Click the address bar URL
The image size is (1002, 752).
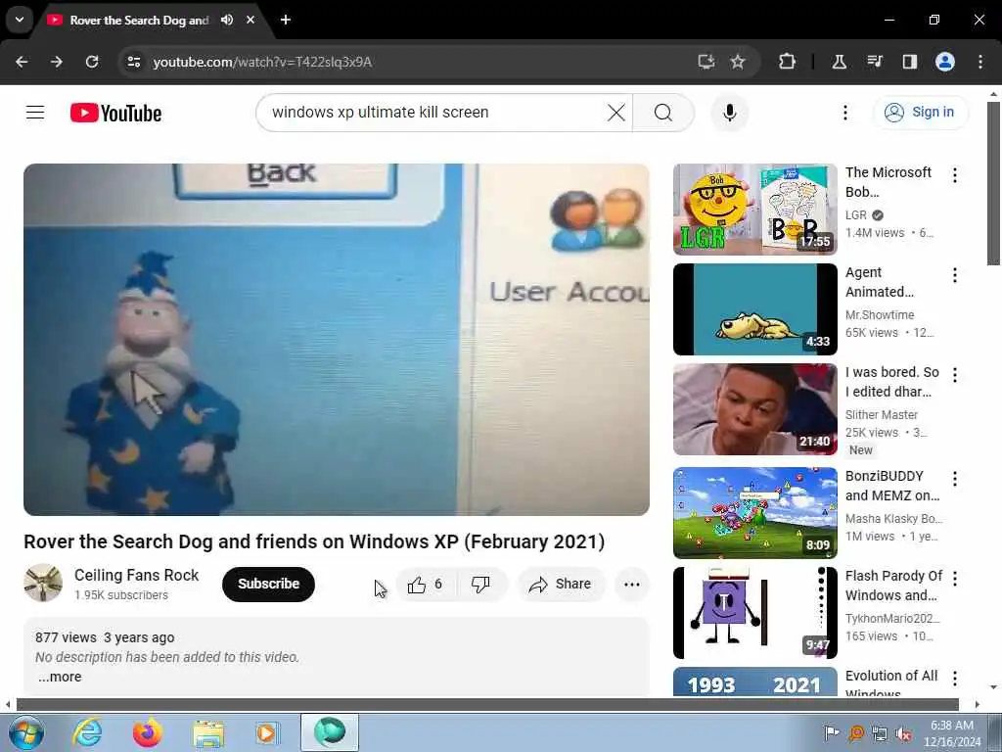click(x=262, y=62)
